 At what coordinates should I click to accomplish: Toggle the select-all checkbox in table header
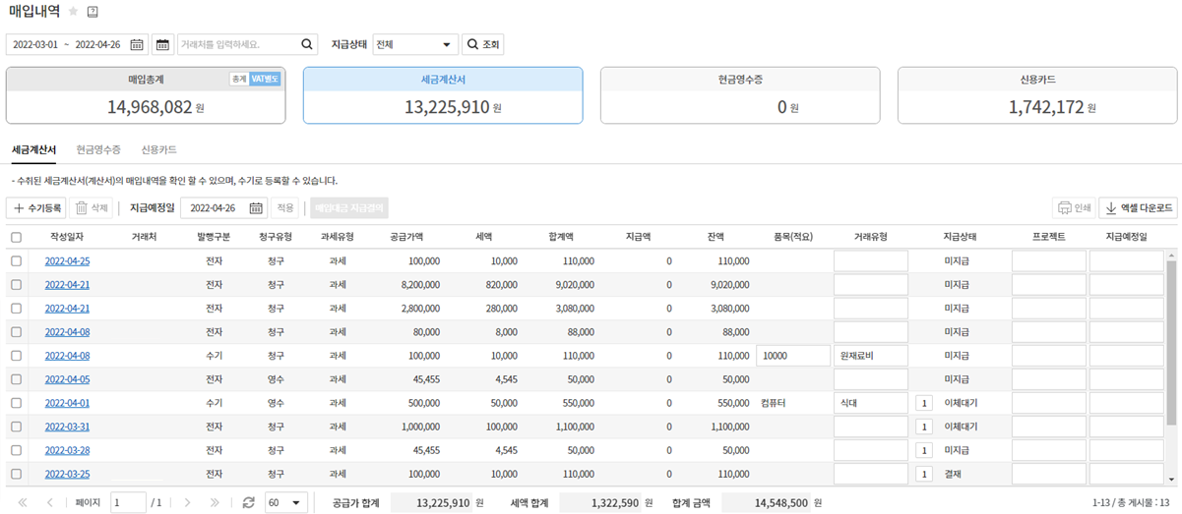click(x=16, y=237)
